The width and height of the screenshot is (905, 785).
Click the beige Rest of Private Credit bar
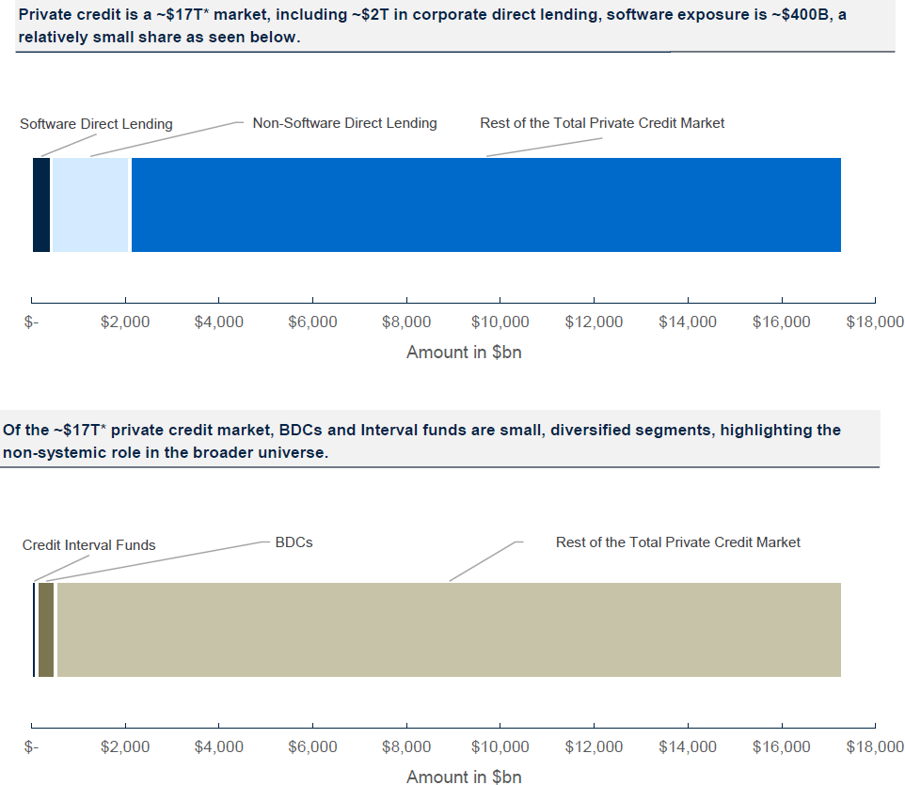click(x=448, y=629)
